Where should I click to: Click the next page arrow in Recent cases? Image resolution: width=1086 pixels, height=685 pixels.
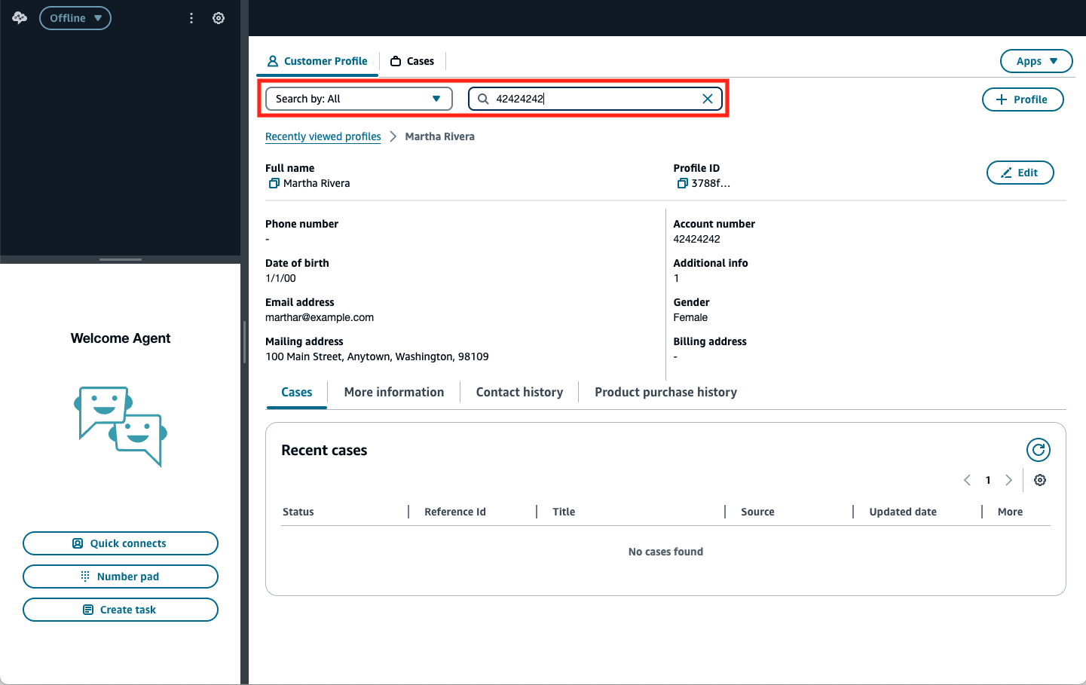pos(1009,480)
